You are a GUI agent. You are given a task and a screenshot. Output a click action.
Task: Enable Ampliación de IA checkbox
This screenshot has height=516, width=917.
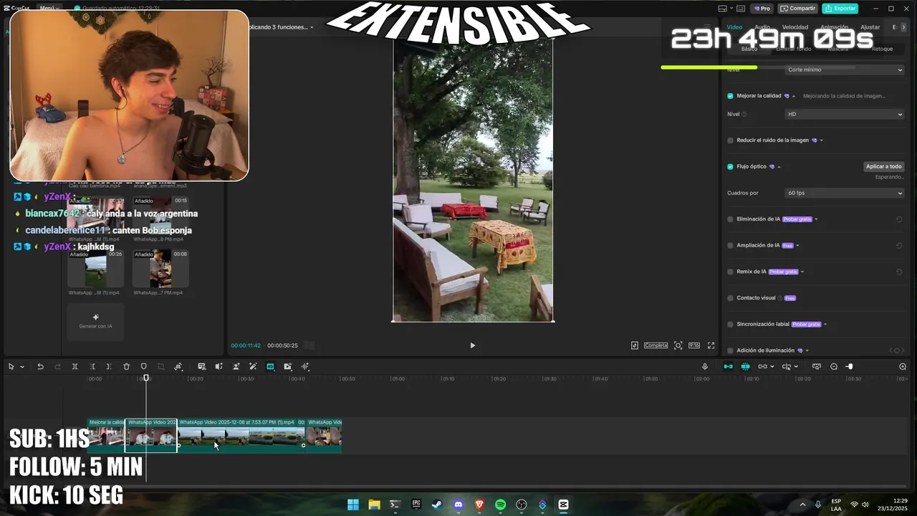point(730,245)
